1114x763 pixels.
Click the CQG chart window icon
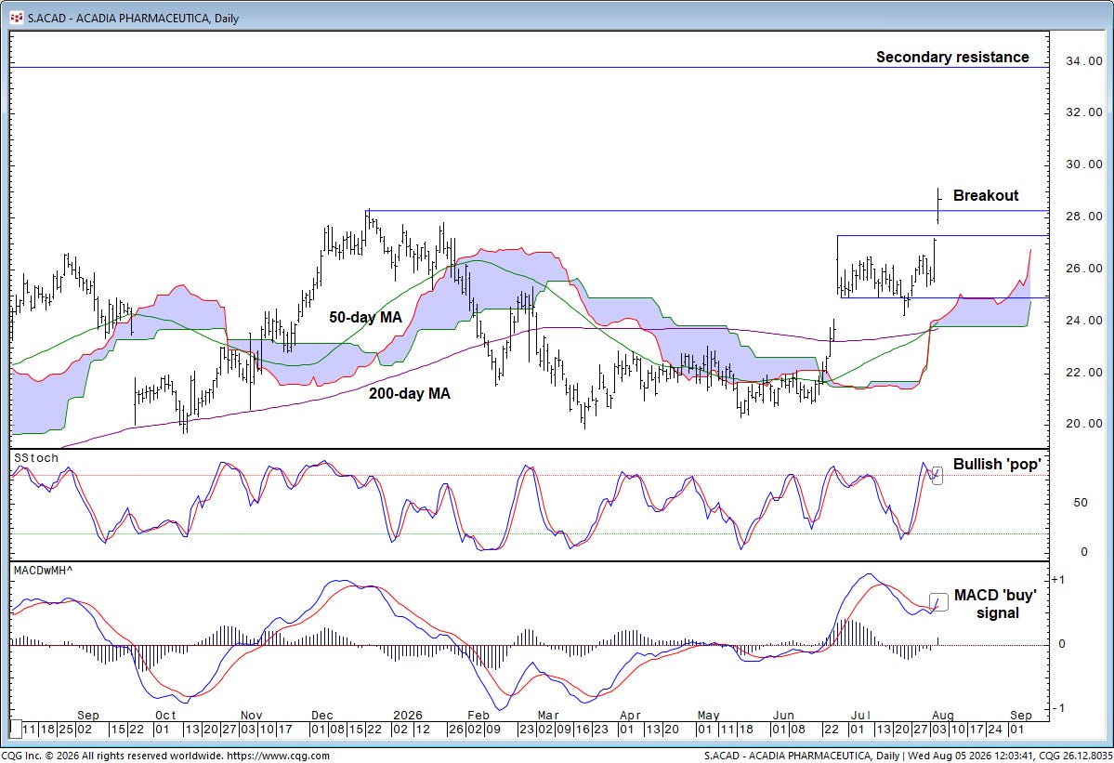coord(16,18)
